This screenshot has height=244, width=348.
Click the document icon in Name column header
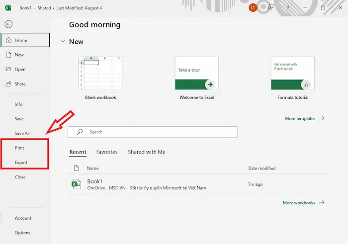[x=76, y=168]
